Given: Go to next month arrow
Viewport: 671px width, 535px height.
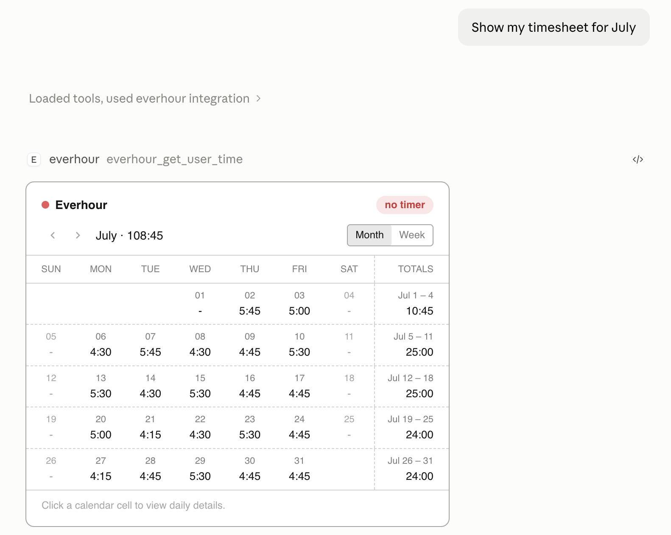Looking at the screenshot, I should click(78, 235).
